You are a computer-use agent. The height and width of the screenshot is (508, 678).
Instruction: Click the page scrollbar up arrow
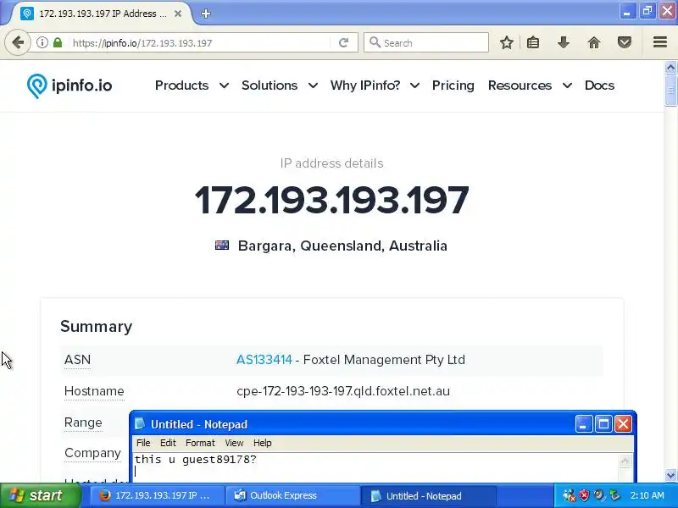click(x=670, y=68)
